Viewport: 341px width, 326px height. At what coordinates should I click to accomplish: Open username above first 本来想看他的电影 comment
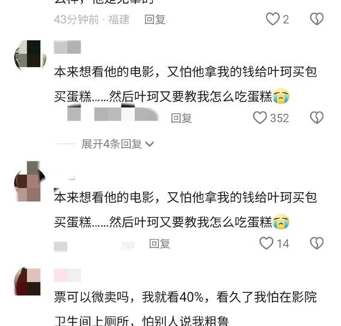pos(67,47)
